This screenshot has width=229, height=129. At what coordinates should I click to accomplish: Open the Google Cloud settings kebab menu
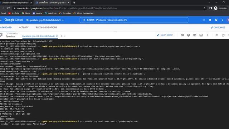coord(223,20)
